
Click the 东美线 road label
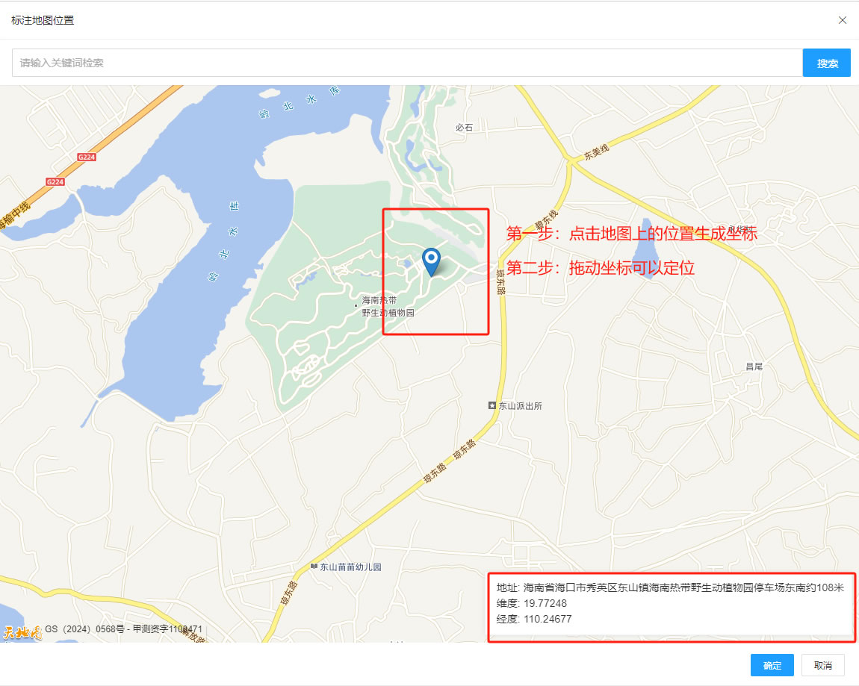tap(598, 152)
